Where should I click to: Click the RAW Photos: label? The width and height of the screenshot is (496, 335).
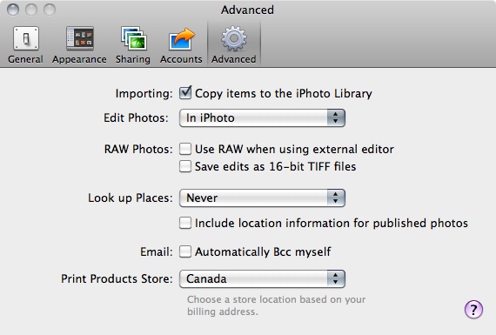(138, 149)
